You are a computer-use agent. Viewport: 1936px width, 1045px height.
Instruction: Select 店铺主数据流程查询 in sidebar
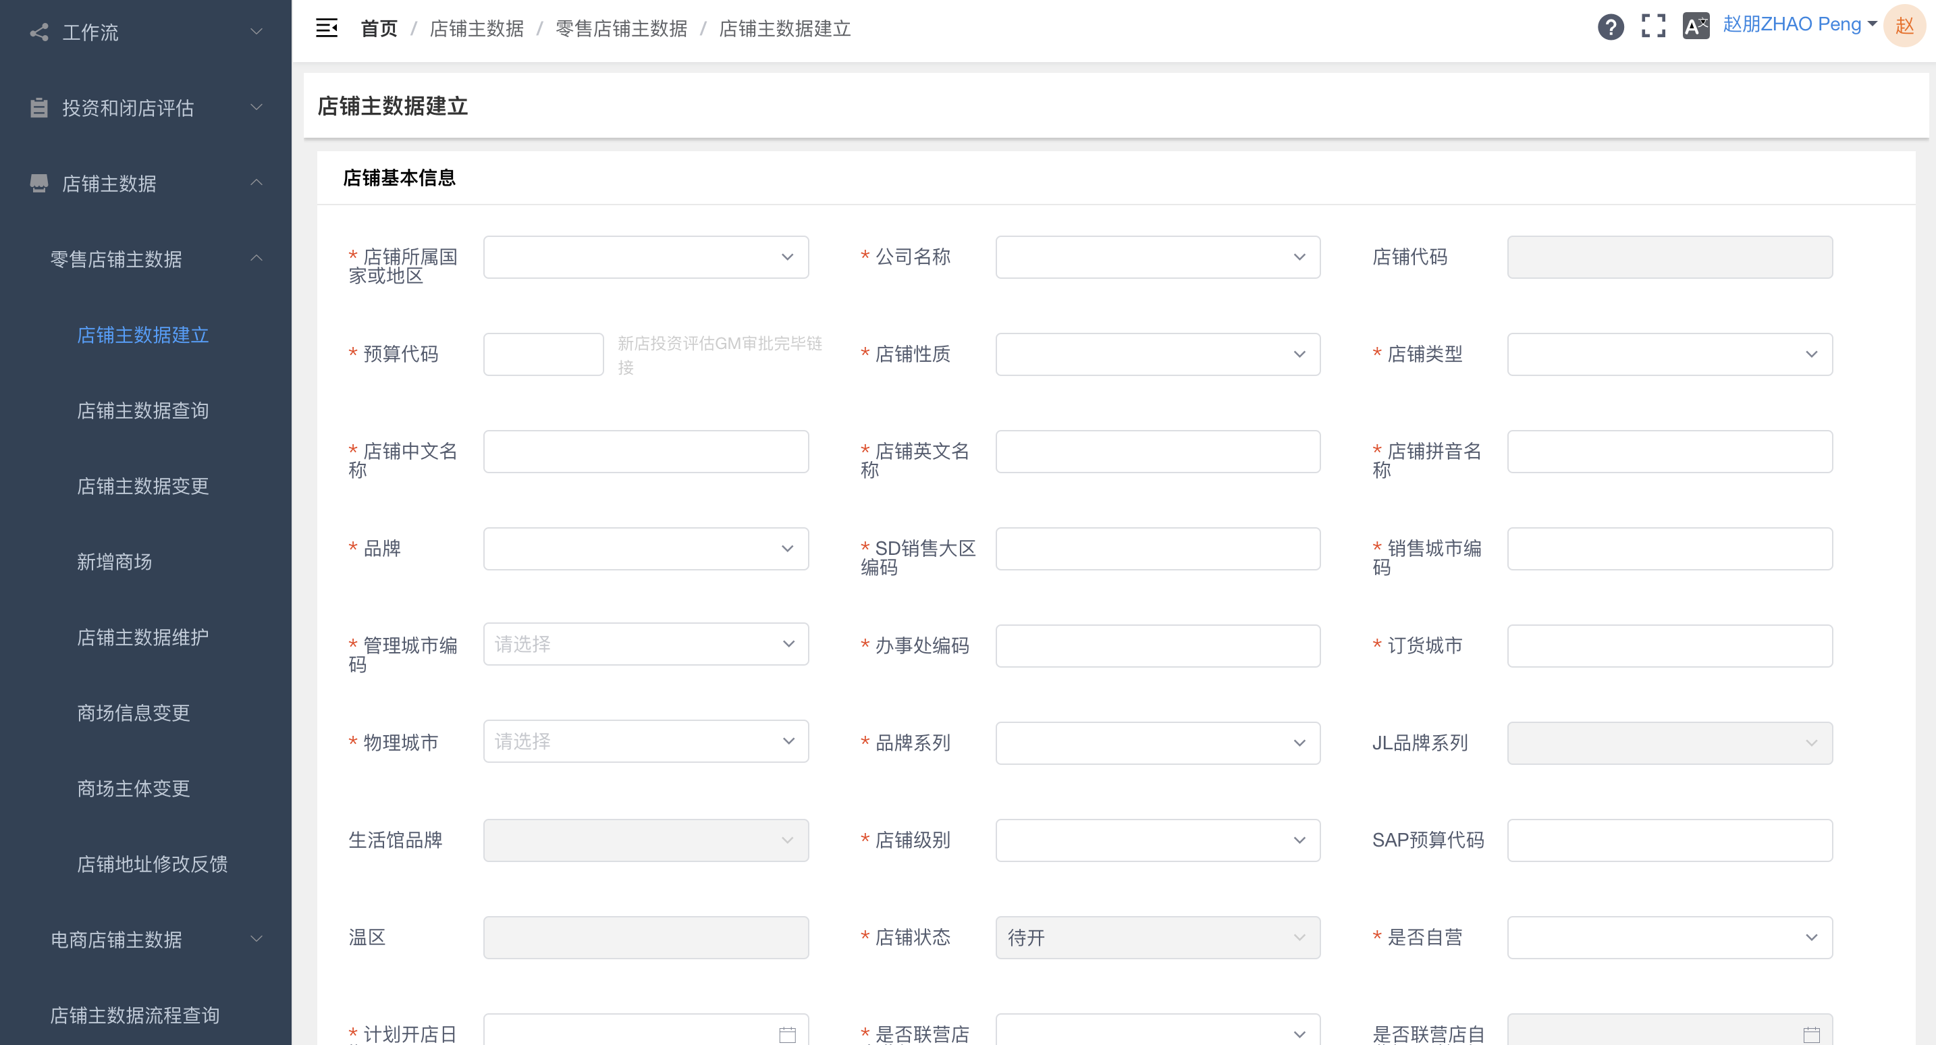pyautogui.click(x=134, y=1015)
